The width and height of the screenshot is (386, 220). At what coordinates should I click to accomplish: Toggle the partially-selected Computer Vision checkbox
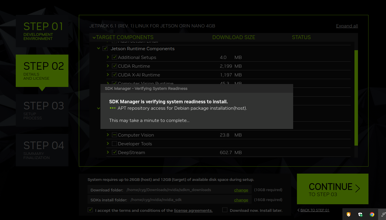pos(114,135)
